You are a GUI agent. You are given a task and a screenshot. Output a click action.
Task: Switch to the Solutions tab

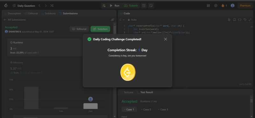[x=49, y=13]
